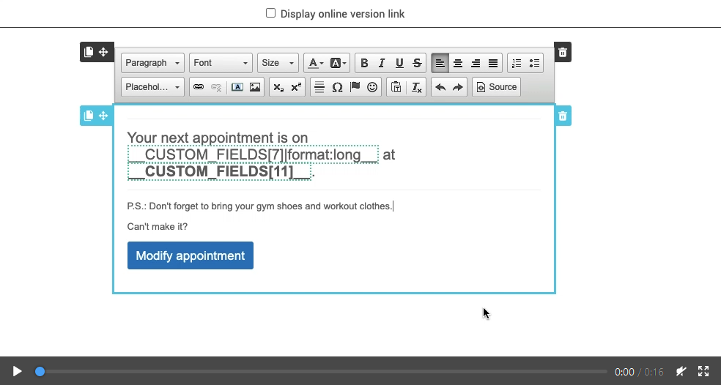Open the Placeholder dropdown
Image resolution: width=721 pixels, height=385 pixels.
(x=152, y=87)
